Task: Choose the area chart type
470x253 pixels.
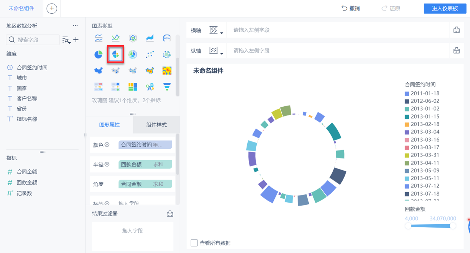Action: tap(150, 38)
